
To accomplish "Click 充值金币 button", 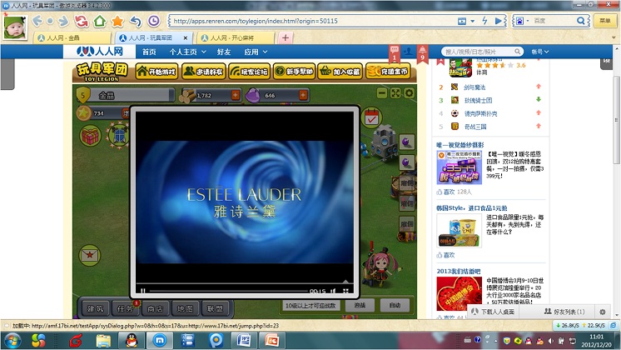I will click(388, 72).
